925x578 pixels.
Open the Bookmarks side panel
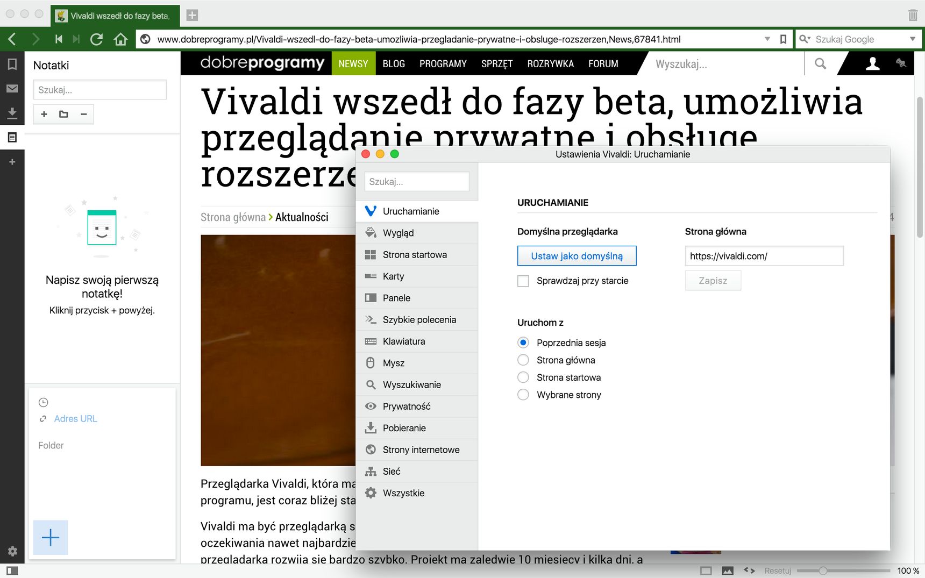click(12, 65)
